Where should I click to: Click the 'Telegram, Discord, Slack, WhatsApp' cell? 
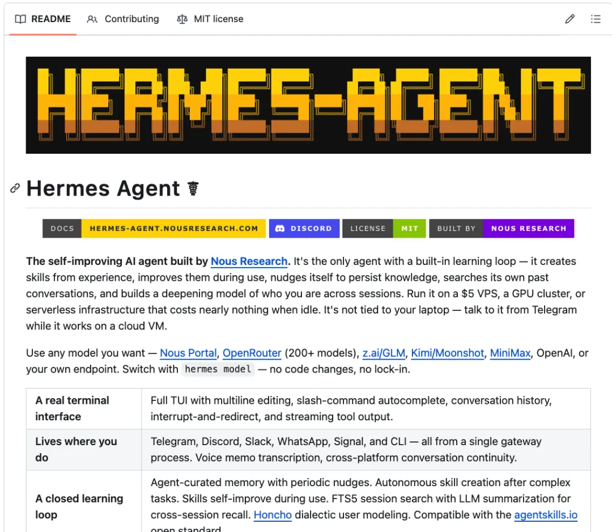click(366, 450)
